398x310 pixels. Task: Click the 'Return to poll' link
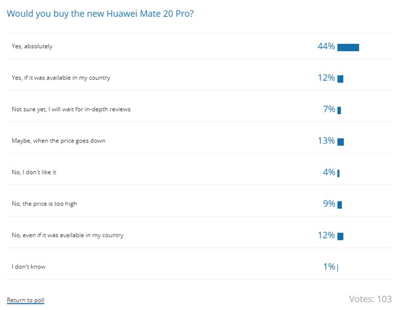point(25,300)
